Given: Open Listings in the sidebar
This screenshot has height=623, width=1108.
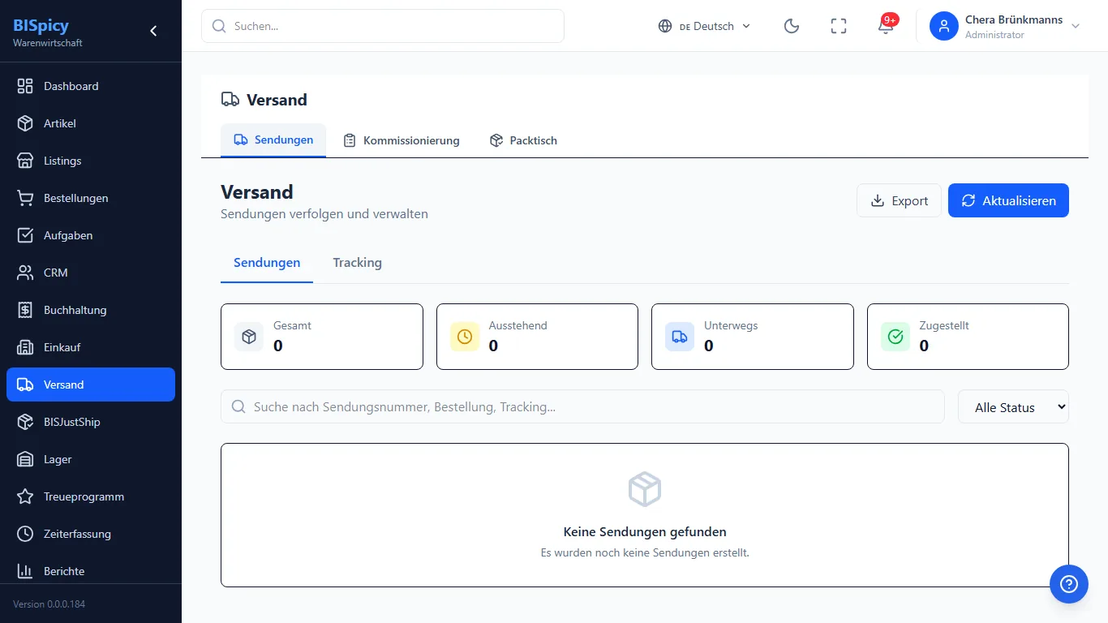Looking at the screenshot, I should pyautogui.click(x=91, y=161).
